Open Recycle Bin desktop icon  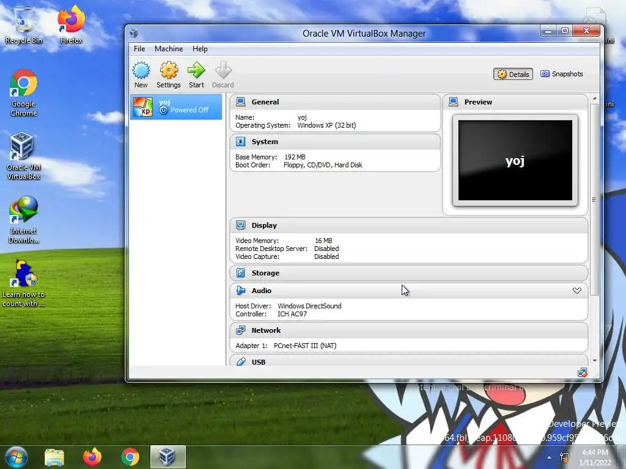[24, 24]
